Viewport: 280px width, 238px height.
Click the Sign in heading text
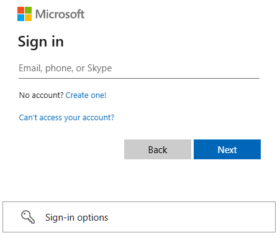(x=41, y=42)
